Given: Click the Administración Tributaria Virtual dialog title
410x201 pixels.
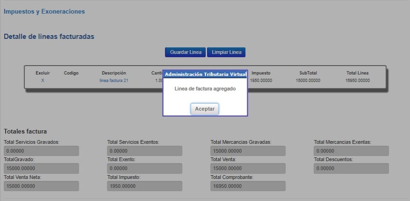Looking at the screenshot, I should pyautogui.click(x=205, y=74).
